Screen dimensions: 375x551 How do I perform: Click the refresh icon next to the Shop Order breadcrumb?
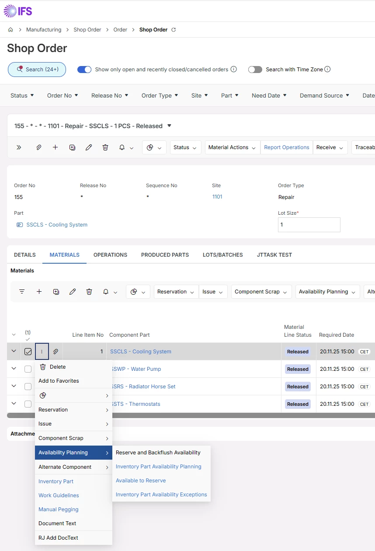coord(174,30)
